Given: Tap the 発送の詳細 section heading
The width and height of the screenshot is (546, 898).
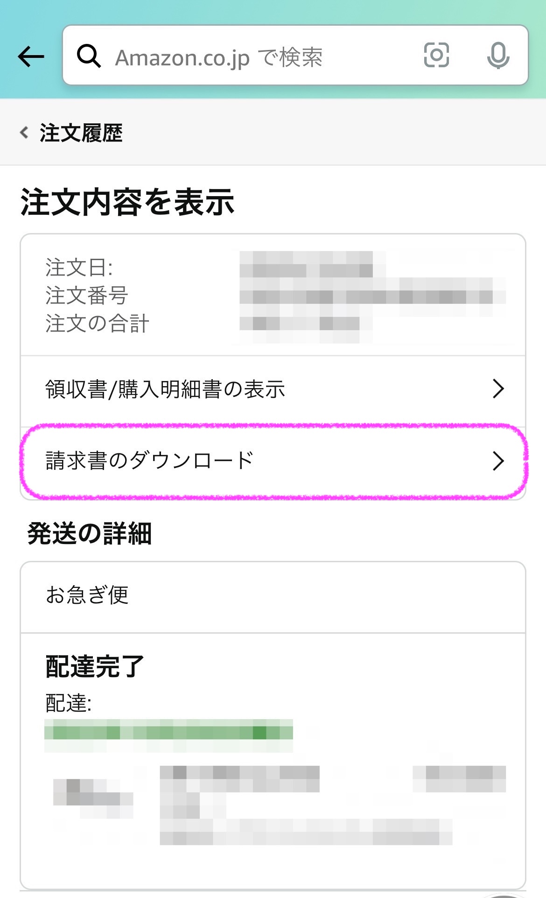Looking at the screenshot, I should tap(90, 533).
